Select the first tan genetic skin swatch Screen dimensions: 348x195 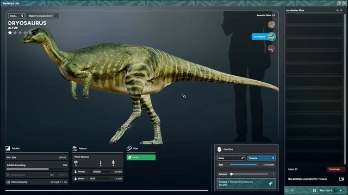[x=271, y=24]
